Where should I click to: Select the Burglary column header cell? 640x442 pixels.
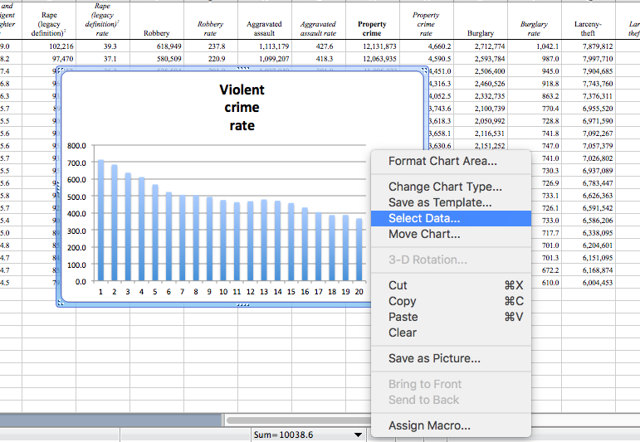[481, 33]
